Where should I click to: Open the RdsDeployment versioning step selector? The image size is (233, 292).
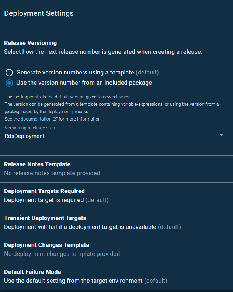tap(115, 136)
